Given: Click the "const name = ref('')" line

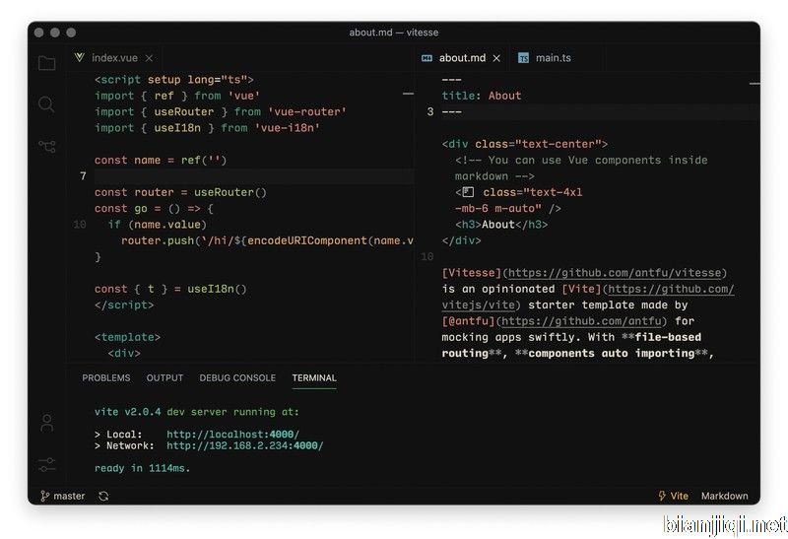Looking at the screenshot, I should click(x=161, y=160).
